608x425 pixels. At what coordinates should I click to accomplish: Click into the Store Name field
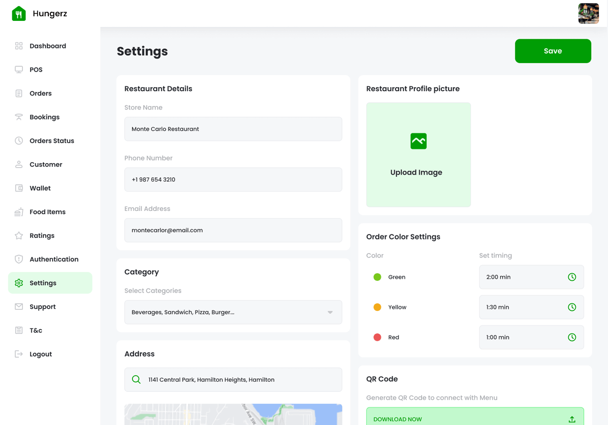pos(233,129)
